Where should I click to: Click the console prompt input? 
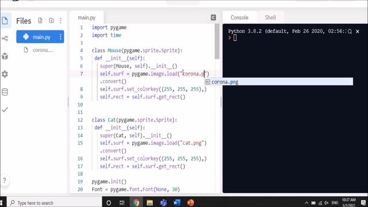click(235, 38)
